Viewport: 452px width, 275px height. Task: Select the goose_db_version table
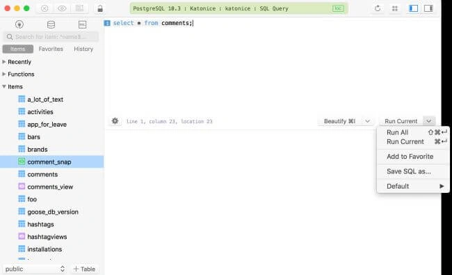pyautogui.click(x=52, y=212)
